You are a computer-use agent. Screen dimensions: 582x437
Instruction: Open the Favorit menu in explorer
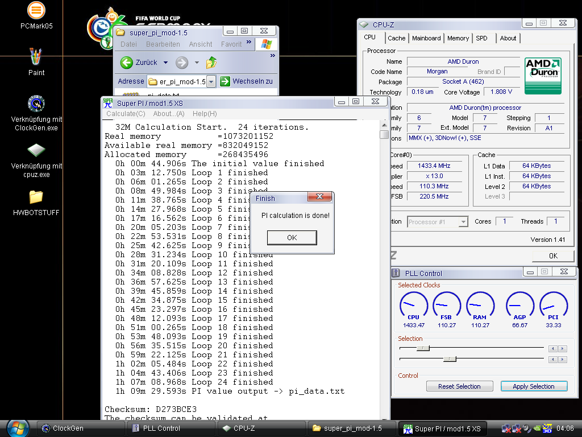[231, 44]
